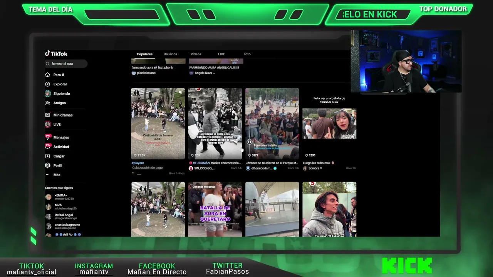Open the Mensajes label in sidebar

(61, 137)
